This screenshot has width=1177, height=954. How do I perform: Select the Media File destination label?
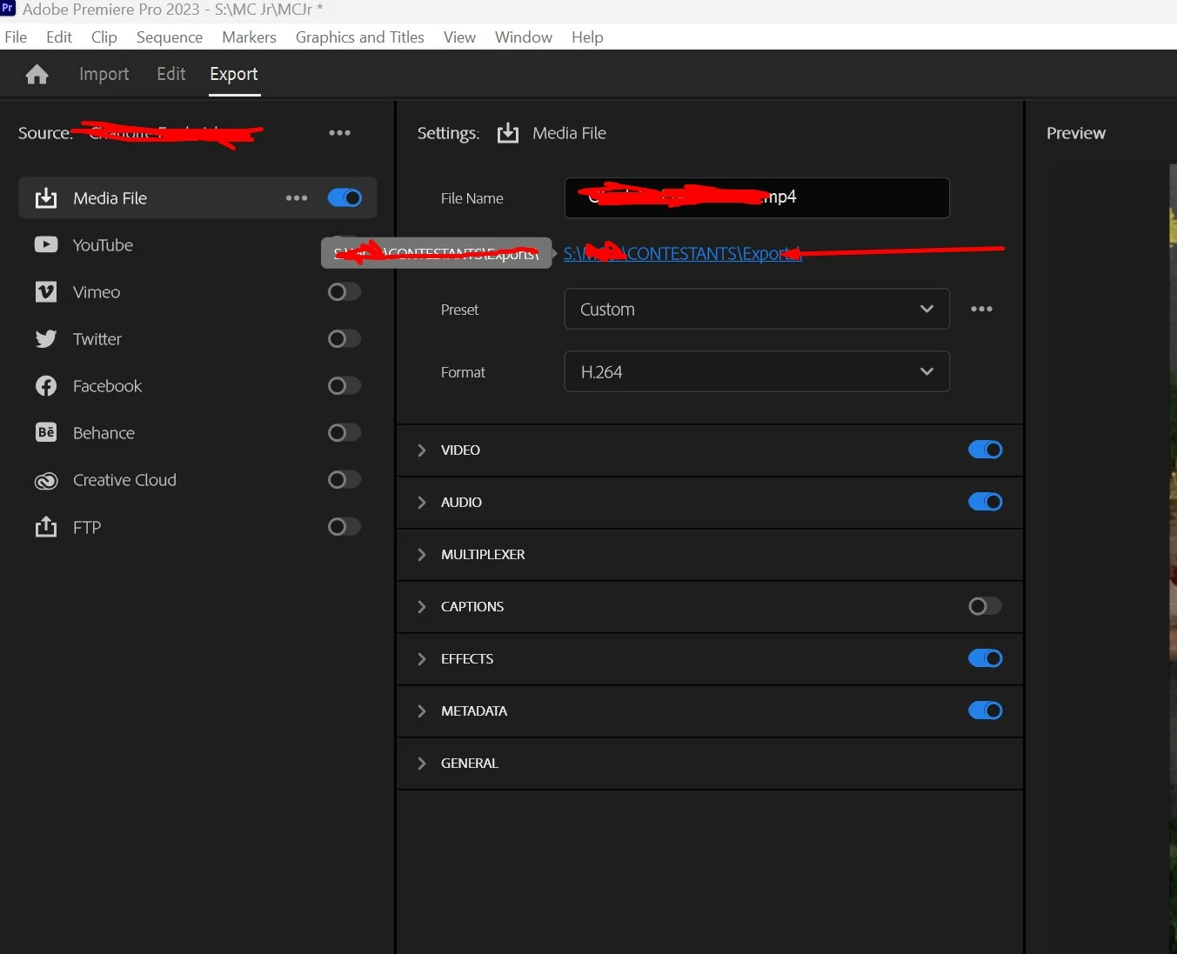(110, 198)
